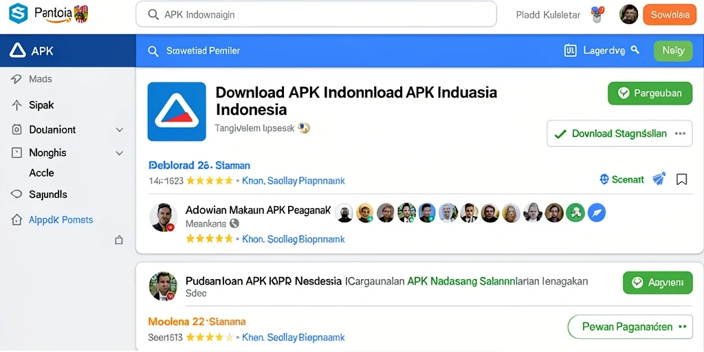Click the three dots on Dovnload Stagnsslan
The width and height of the screenshot is (704, 352).
pos(680,134)
